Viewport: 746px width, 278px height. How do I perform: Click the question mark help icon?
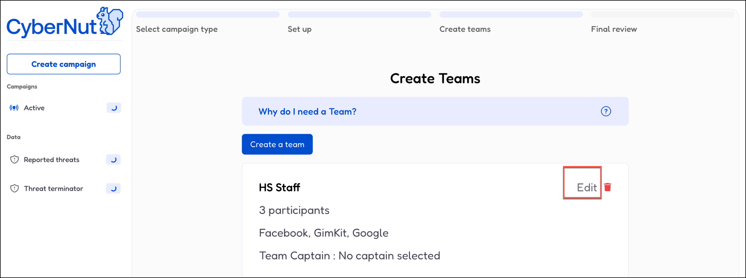point(606,111)
